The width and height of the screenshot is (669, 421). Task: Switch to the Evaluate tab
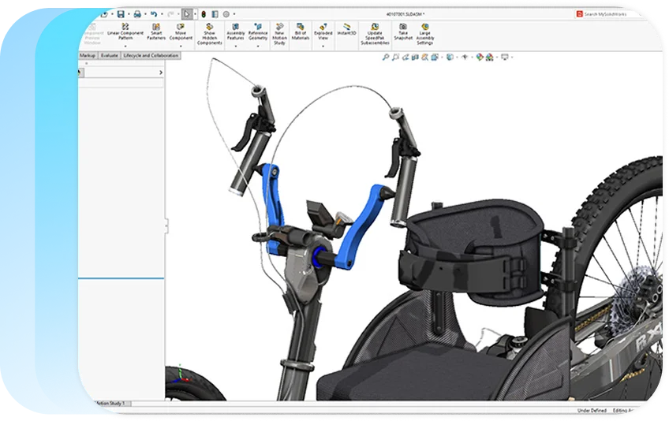pos(110,55)
